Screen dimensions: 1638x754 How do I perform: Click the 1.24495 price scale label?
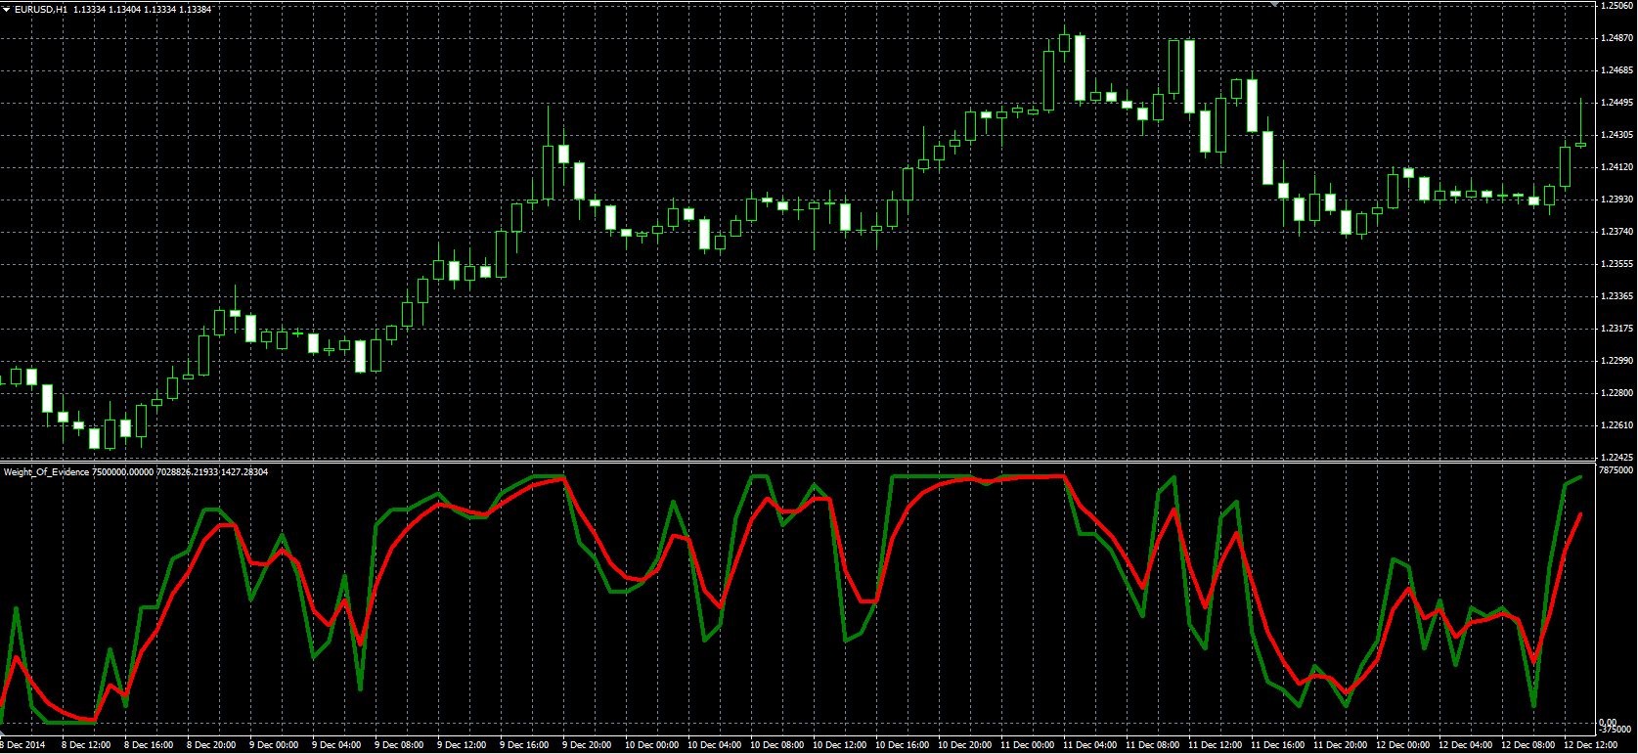(1618, 103)
